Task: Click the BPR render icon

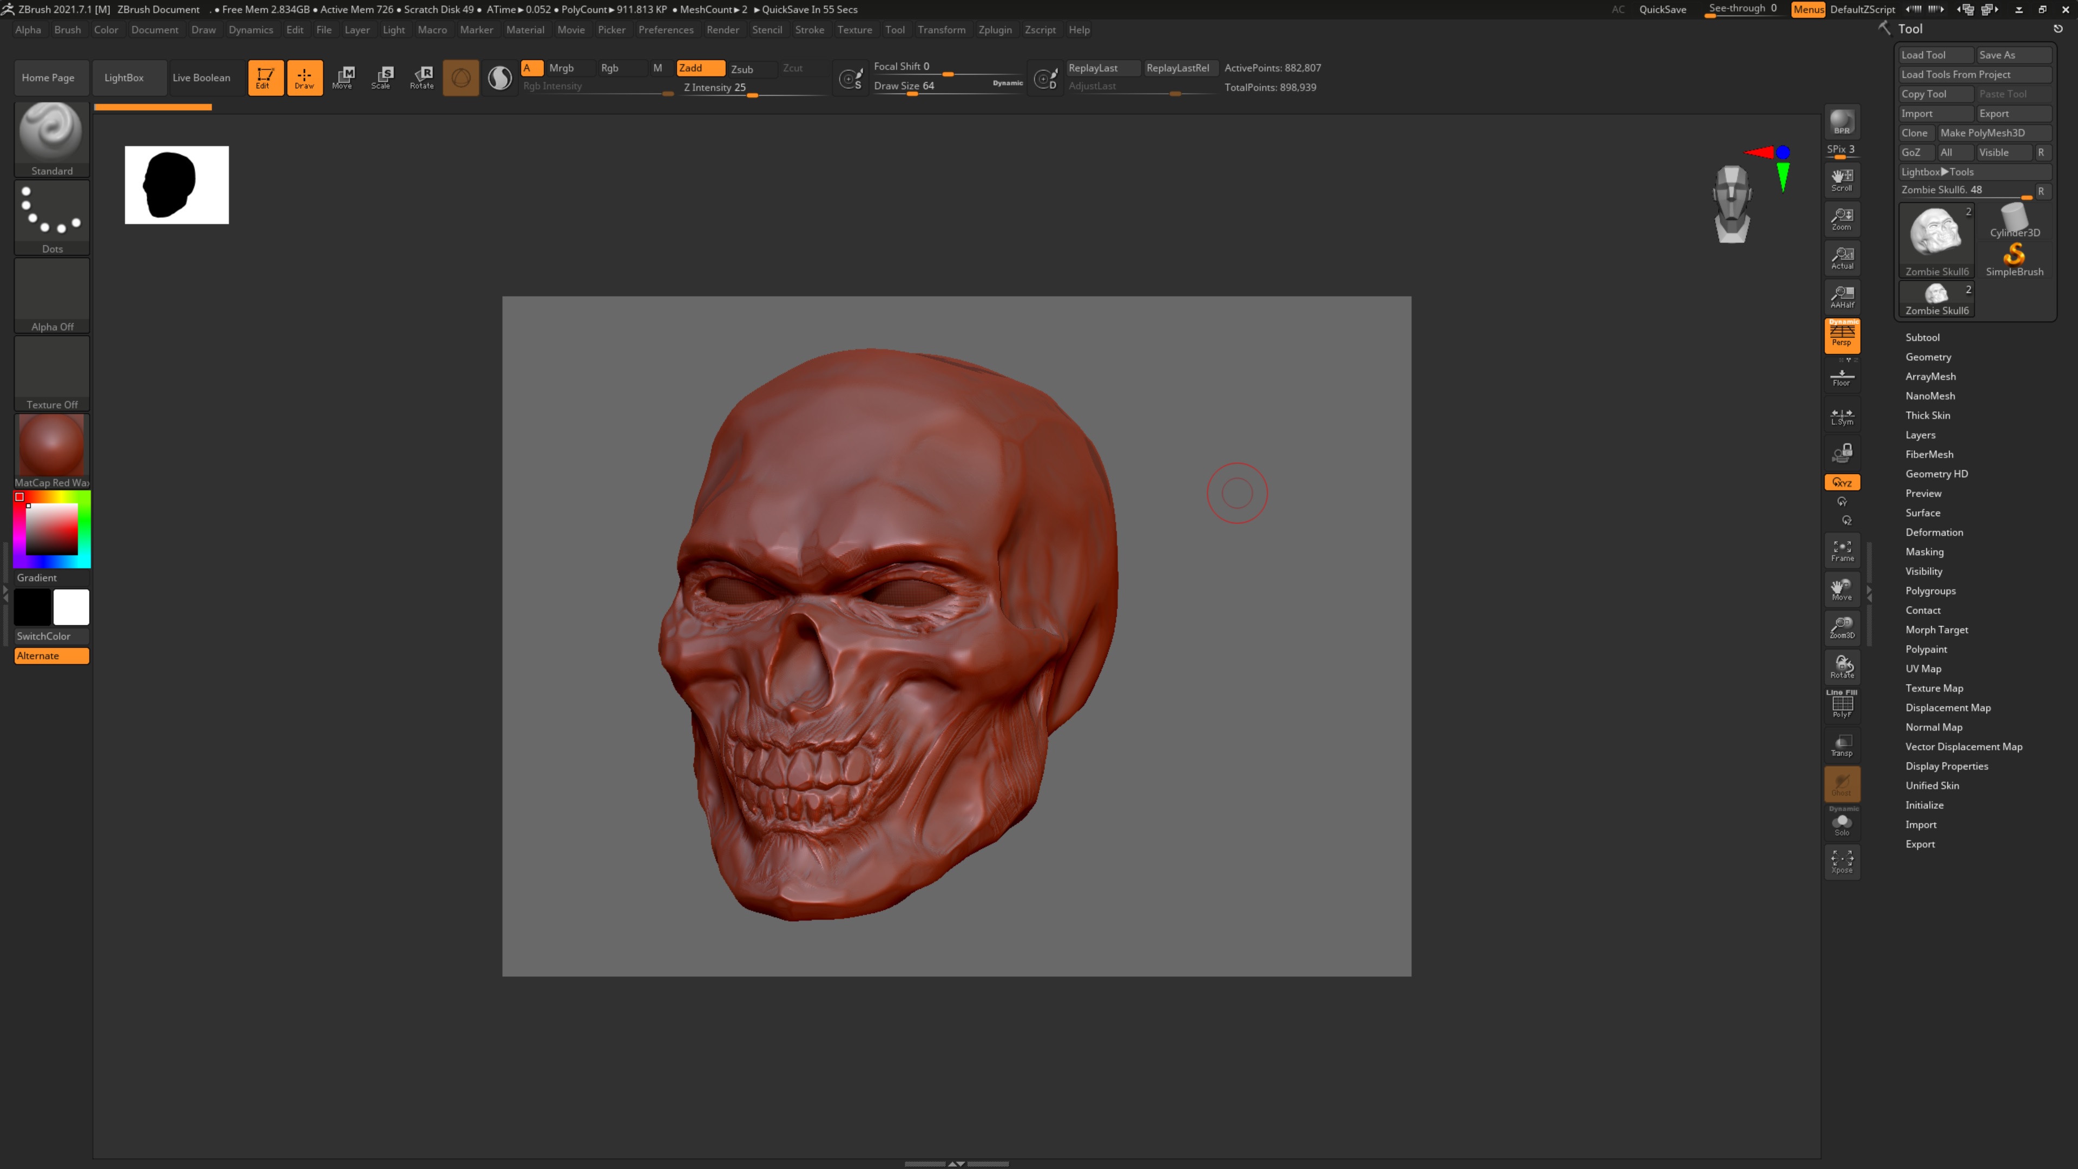Action: tap(1842, 123)
